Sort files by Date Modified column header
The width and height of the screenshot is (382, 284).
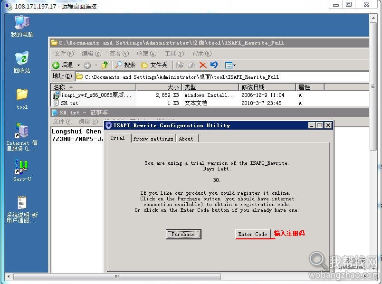pyautogui.click(x=267, y=87)
